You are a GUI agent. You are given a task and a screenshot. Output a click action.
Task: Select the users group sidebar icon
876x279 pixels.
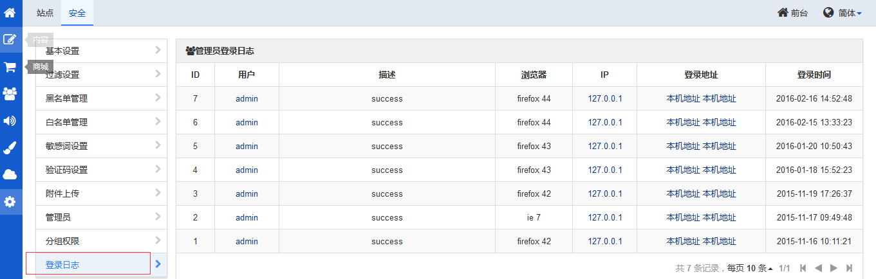[10, 94]
